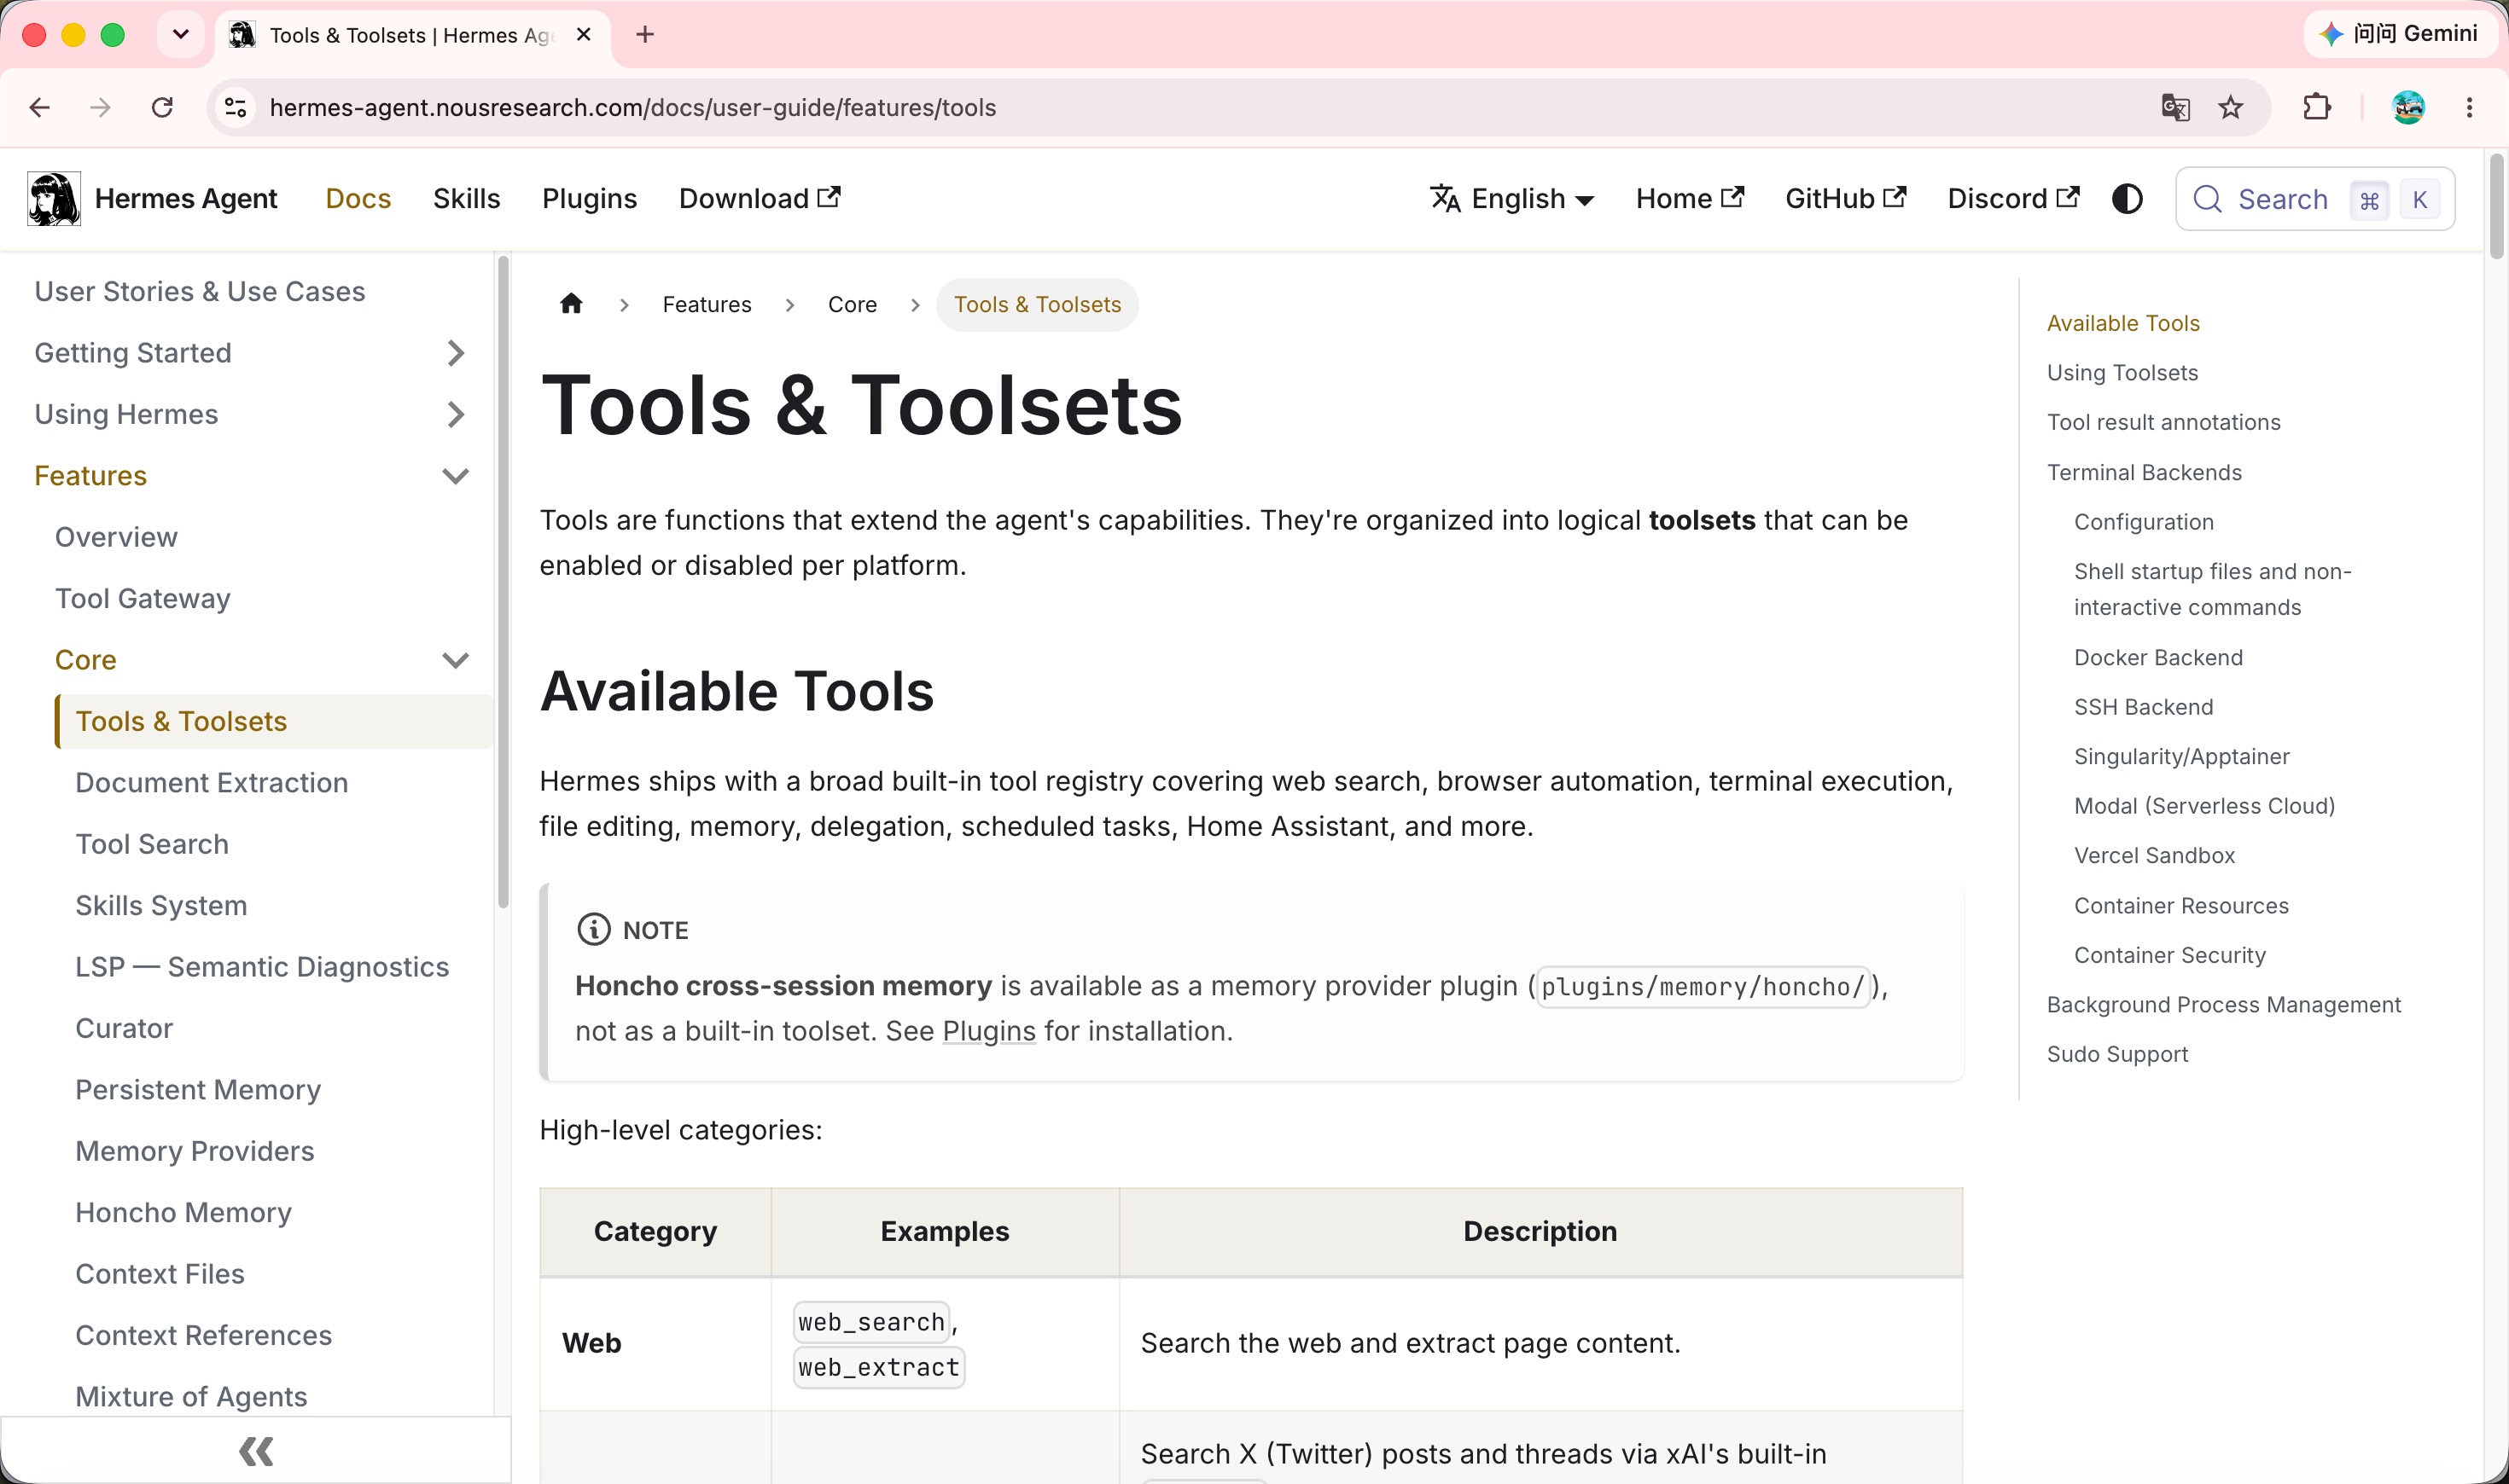Image resolution: width=2509 pixels, height=1484 pixels.
Task: Open the browser extensions puzzle icon
Action: (2317, 107)
